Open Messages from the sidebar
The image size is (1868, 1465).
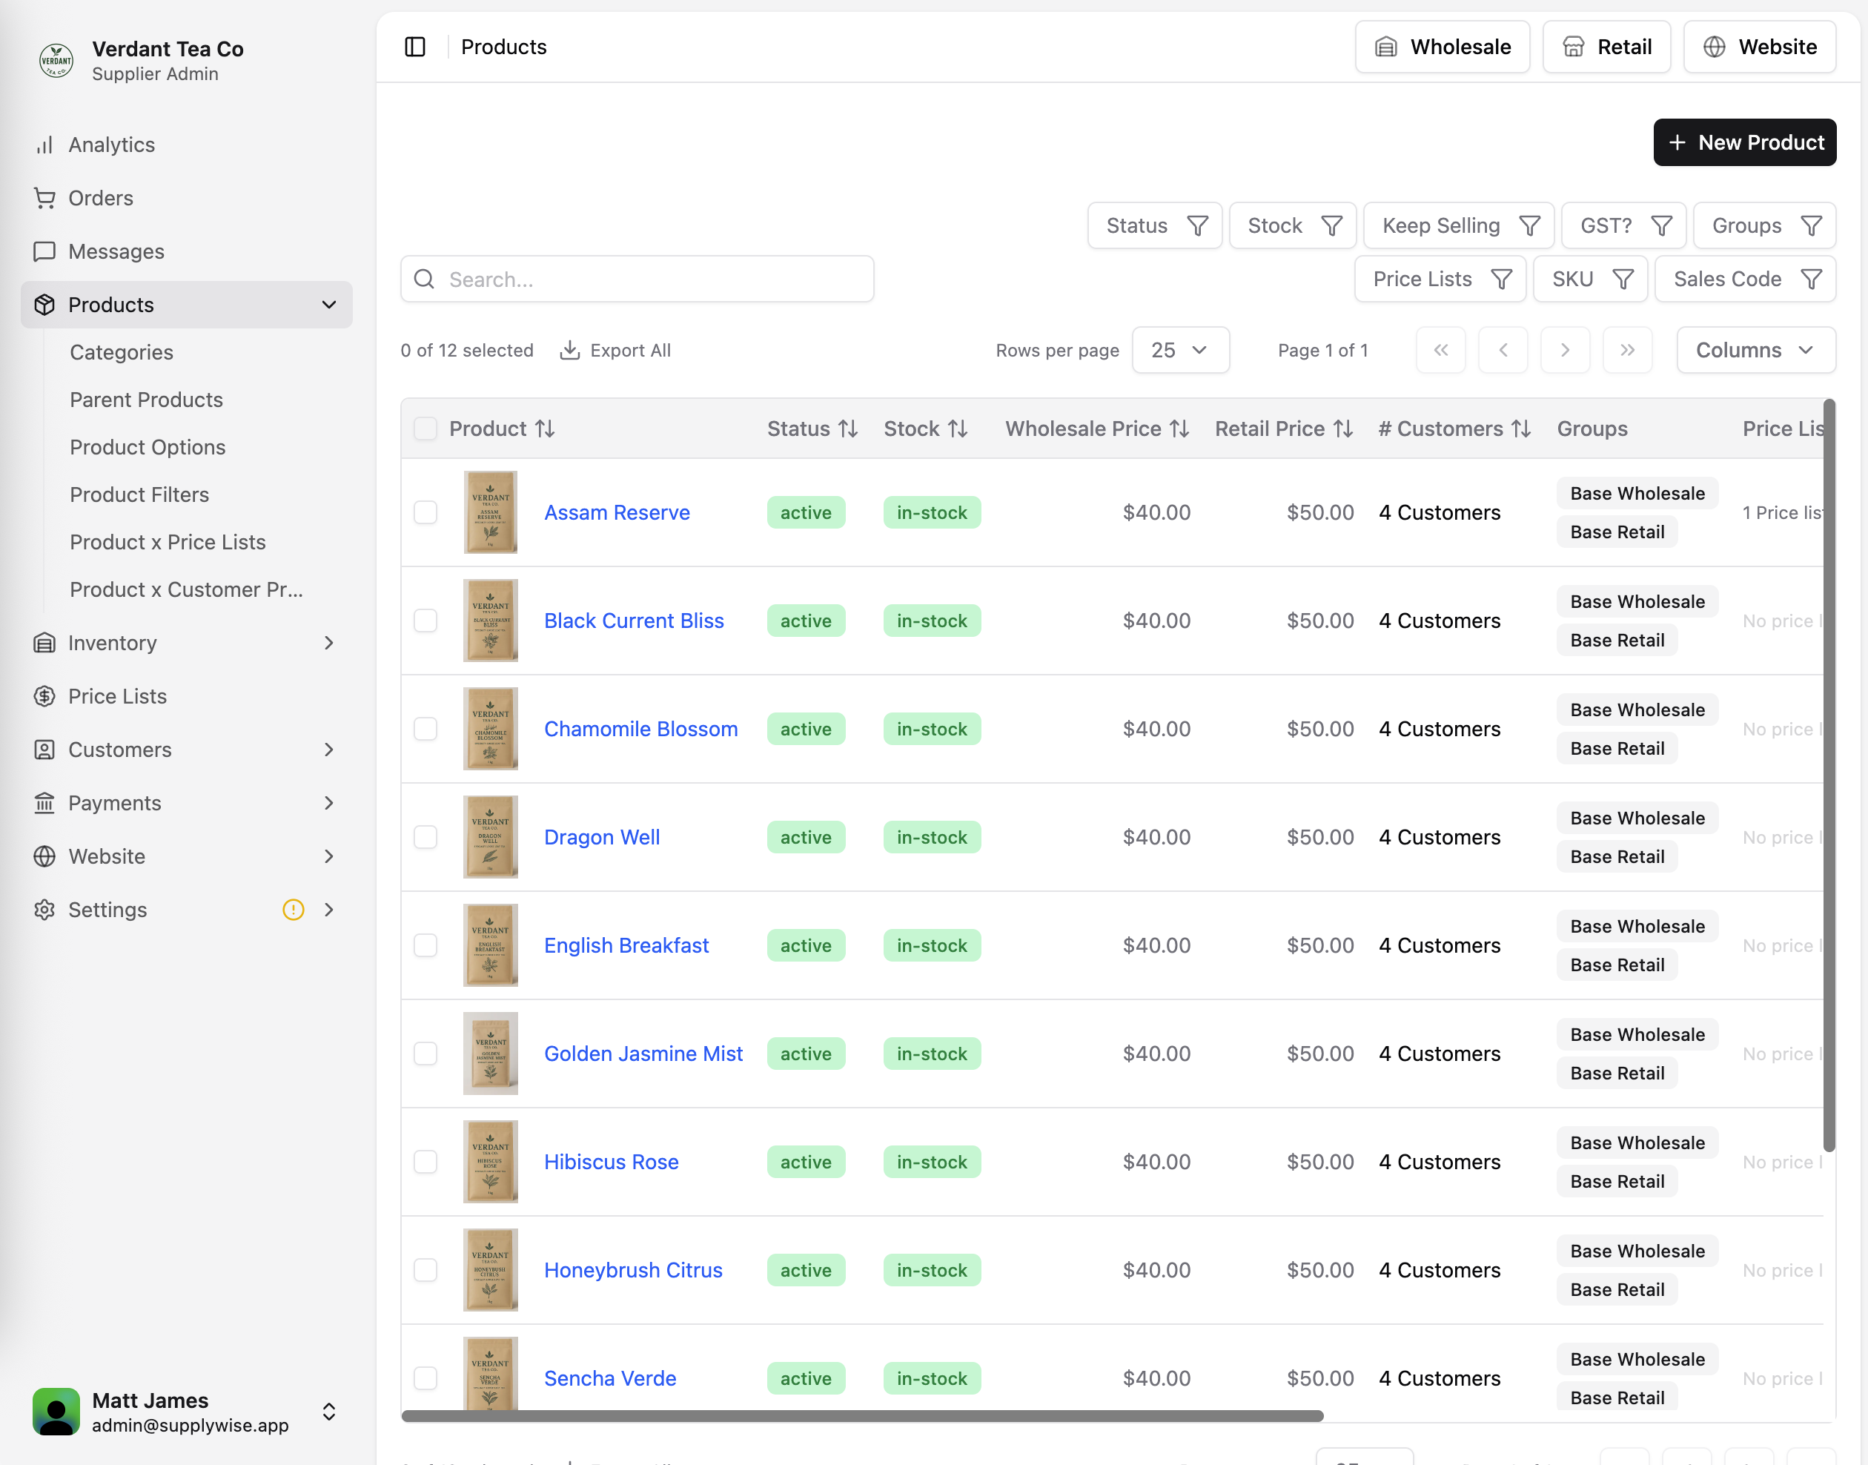point(45,251)
